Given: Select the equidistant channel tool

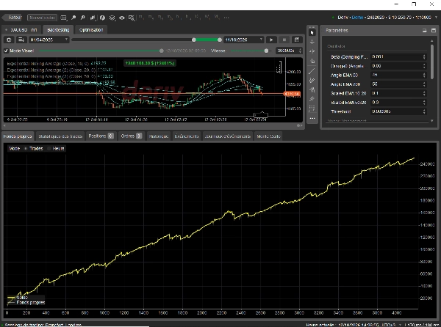Looking at the screenshot, I should 312,99.
